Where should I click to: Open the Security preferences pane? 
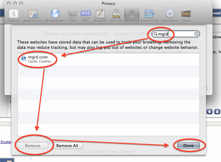click(116, 16)
